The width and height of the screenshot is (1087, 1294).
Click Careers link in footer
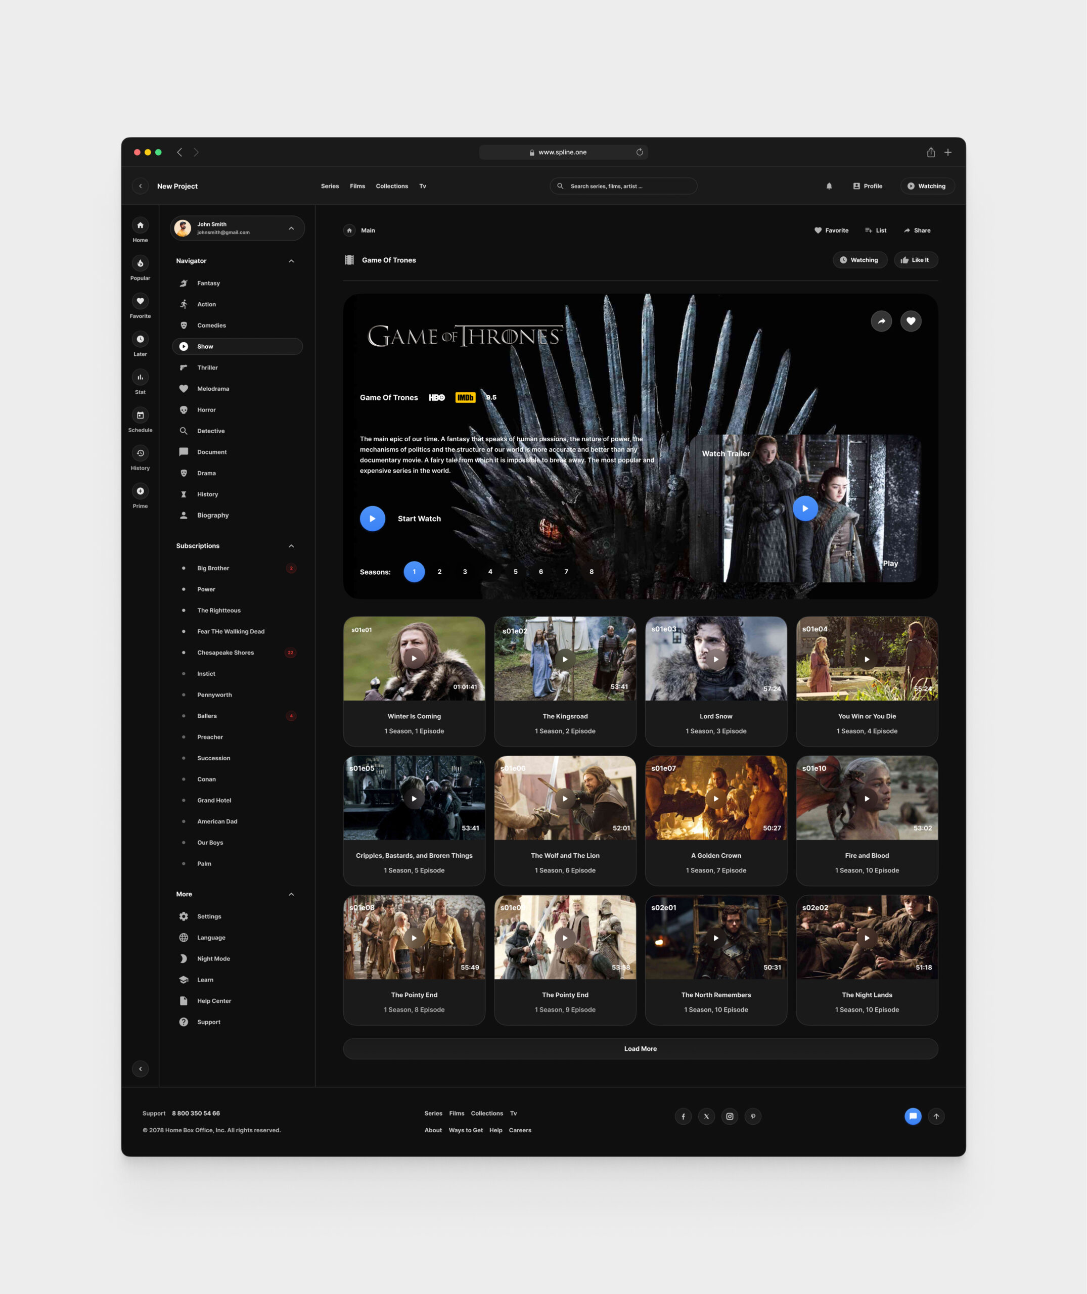coord(520,1130)
